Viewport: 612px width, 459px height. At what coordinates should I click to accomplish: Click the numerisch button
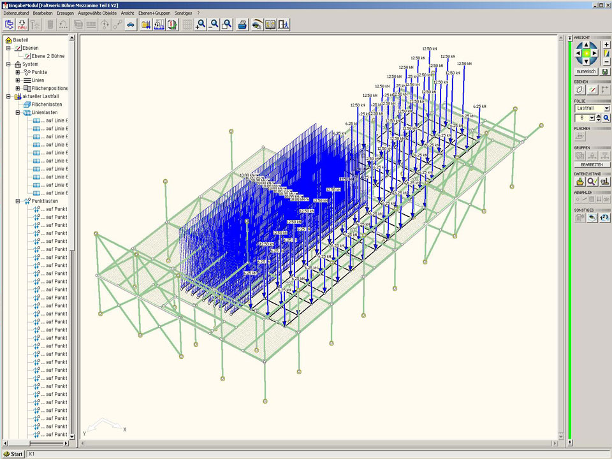pyautogui.click(x=586, y=71)
